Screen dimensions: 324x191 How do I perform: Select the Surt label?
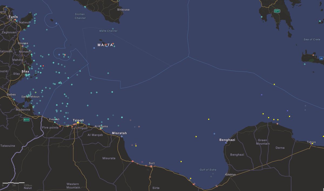click(x=152, y=163)
